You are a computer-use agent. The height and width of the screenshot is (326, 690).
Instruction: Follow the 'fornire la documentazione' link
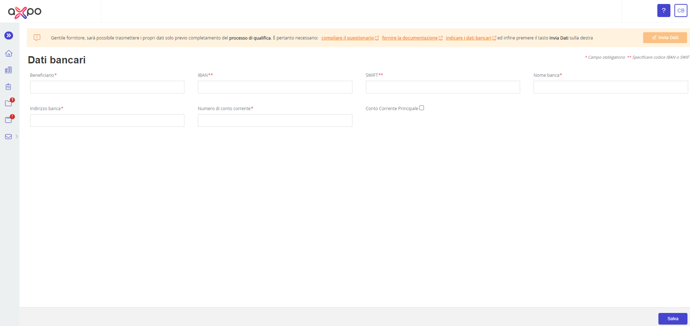[x=410, y=38]
